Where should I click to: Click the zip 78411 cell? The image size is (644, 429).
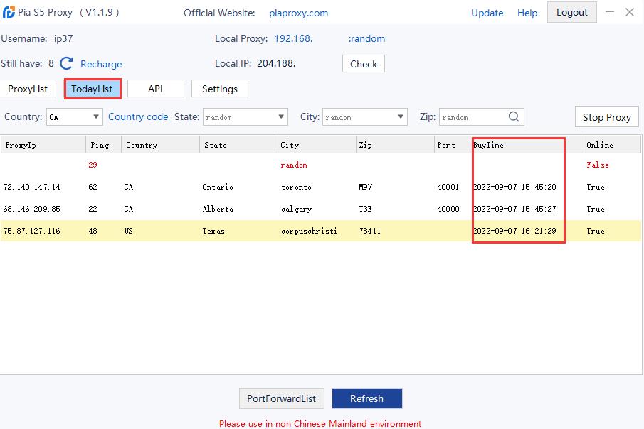tap(369, 231)
